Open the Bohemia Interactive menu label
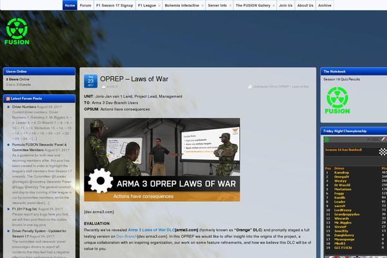 182,5
